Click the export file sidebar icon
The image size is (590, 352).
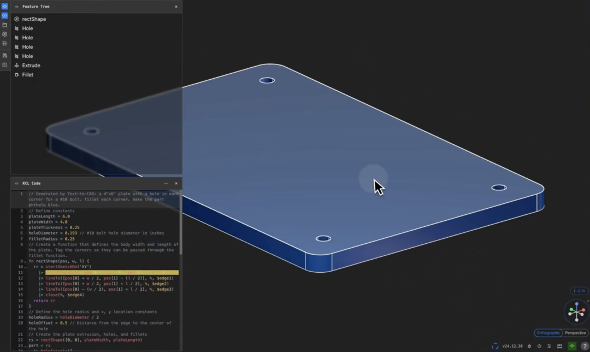coord(4,56)
